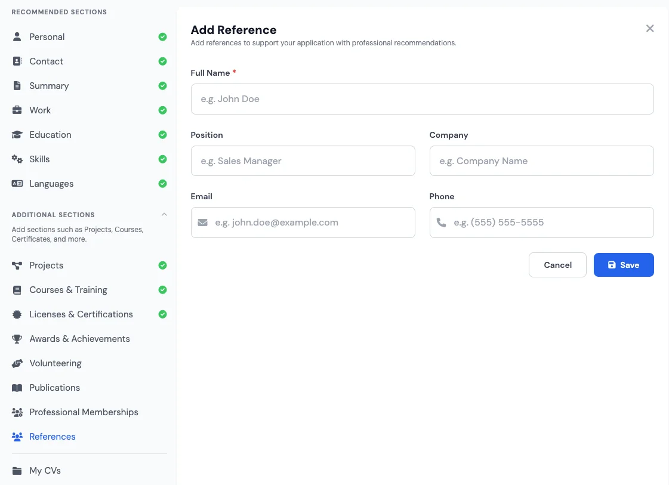This screenshot has width=669, height=485.
Task: Click the green checkmark beside Projects
Action: coord(162,265)
